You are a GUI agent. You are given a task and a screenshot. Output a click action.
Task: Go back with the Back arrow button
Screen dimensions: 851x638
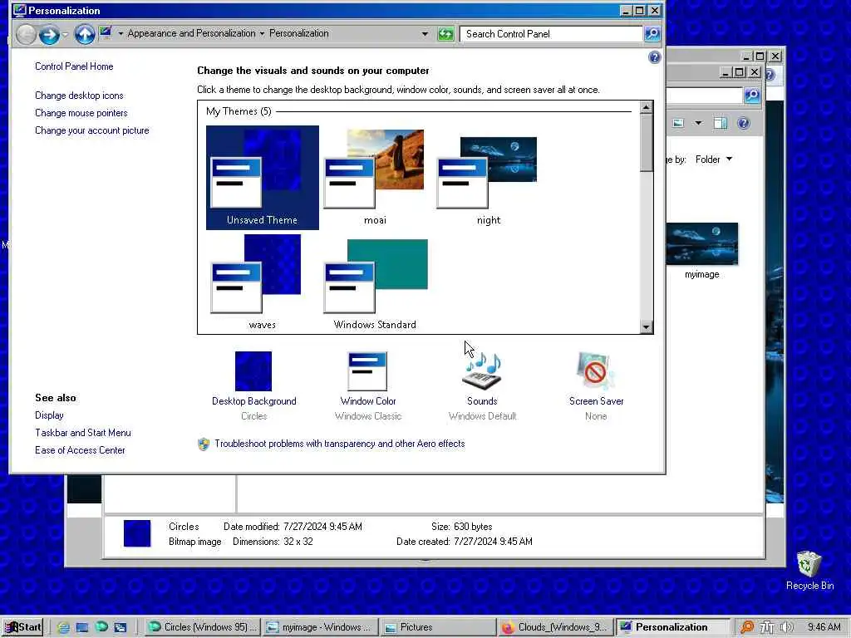pyautogui.click(x=26, y=34)
